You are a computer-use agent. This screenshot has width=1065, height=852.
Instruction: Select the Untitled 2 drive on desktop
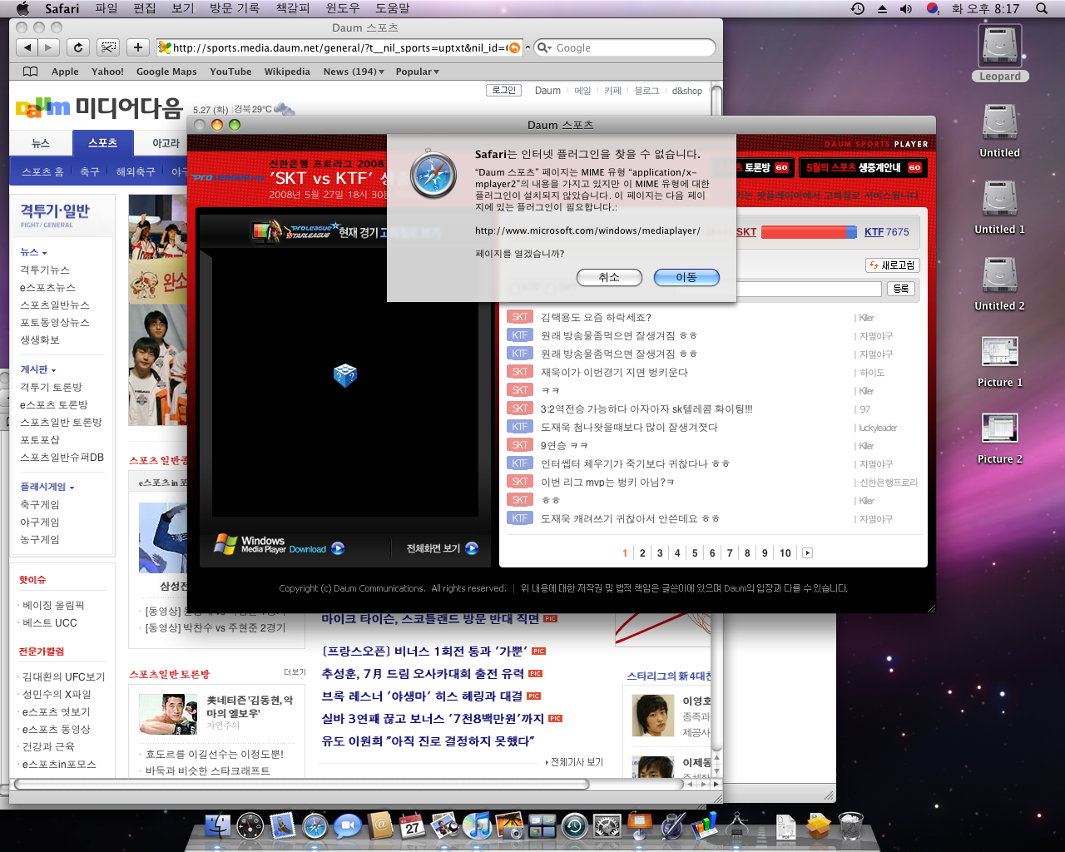1000,284
